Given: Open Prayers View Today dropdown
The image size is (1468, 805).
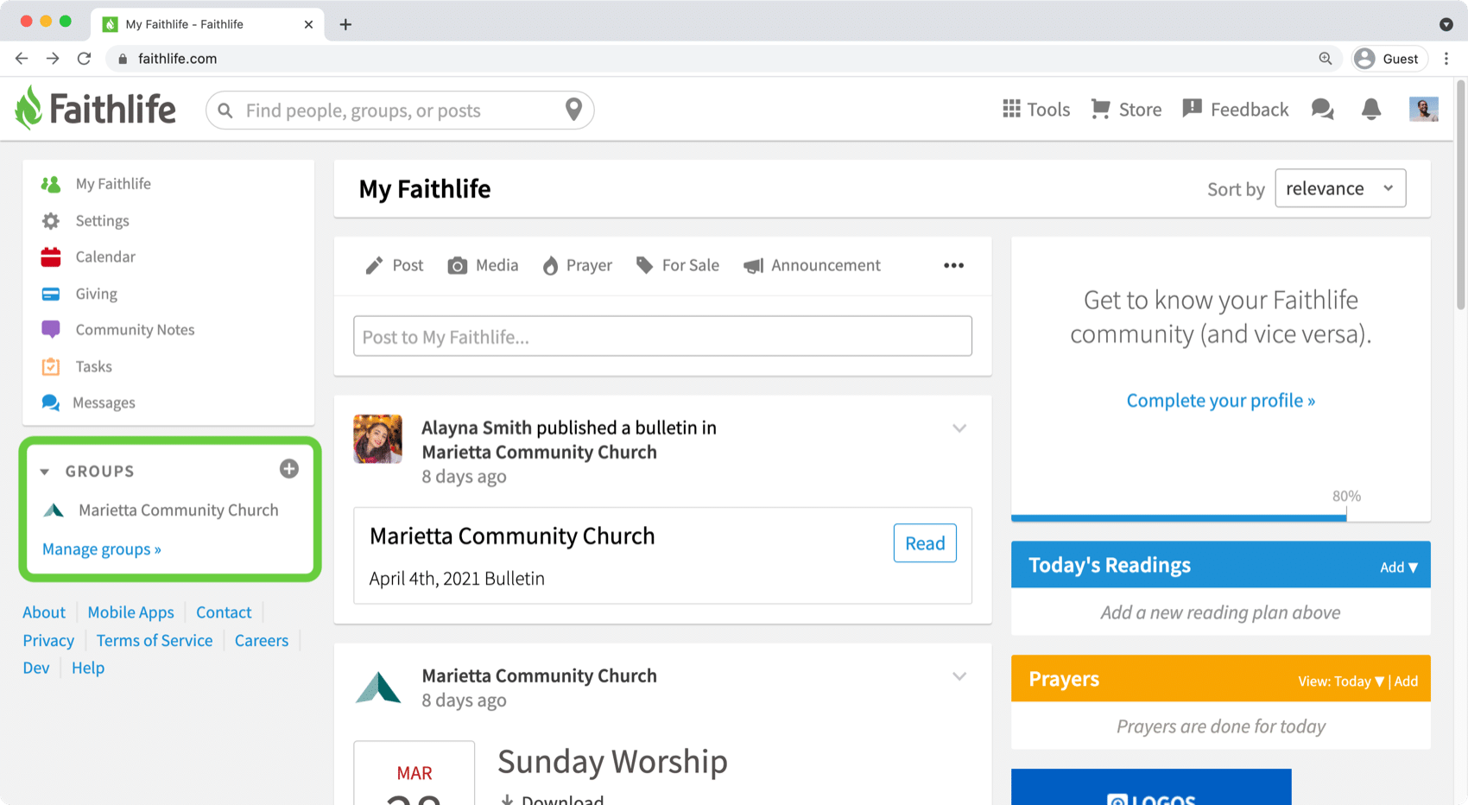Looking at the screenshot, I should (x=1341, y=681).
